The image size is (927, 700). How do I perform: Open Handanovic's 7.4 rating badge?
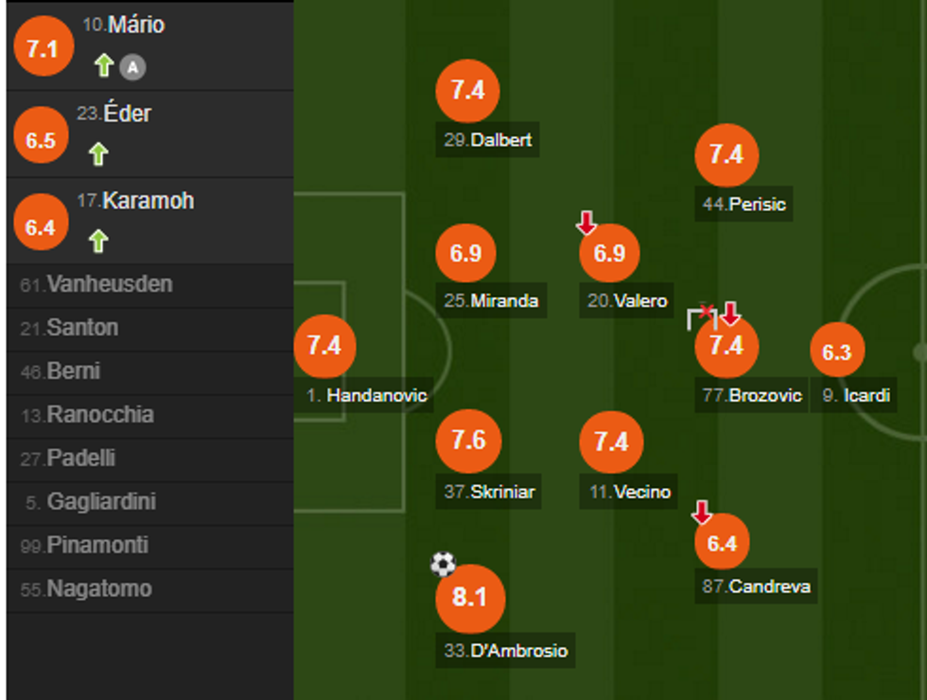click(x=325, y=346)
